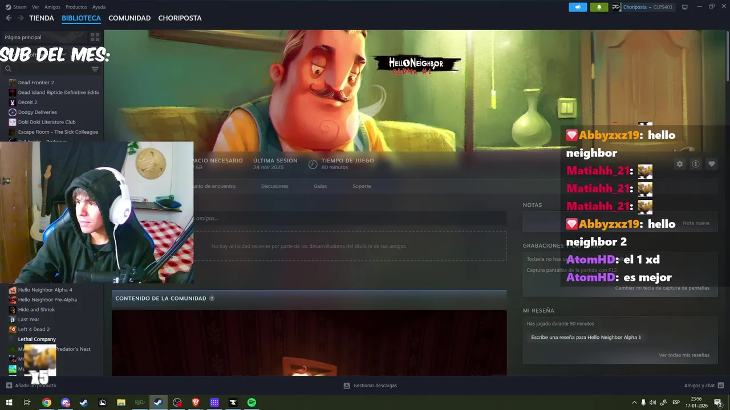Open the Discusiones tab
The width and height of the screenshot is (730, 410).
275,186
